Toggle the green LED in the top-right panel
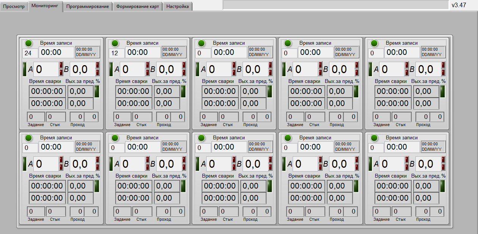The width and height of the screenshot is (478, 234). coord(375,43)
